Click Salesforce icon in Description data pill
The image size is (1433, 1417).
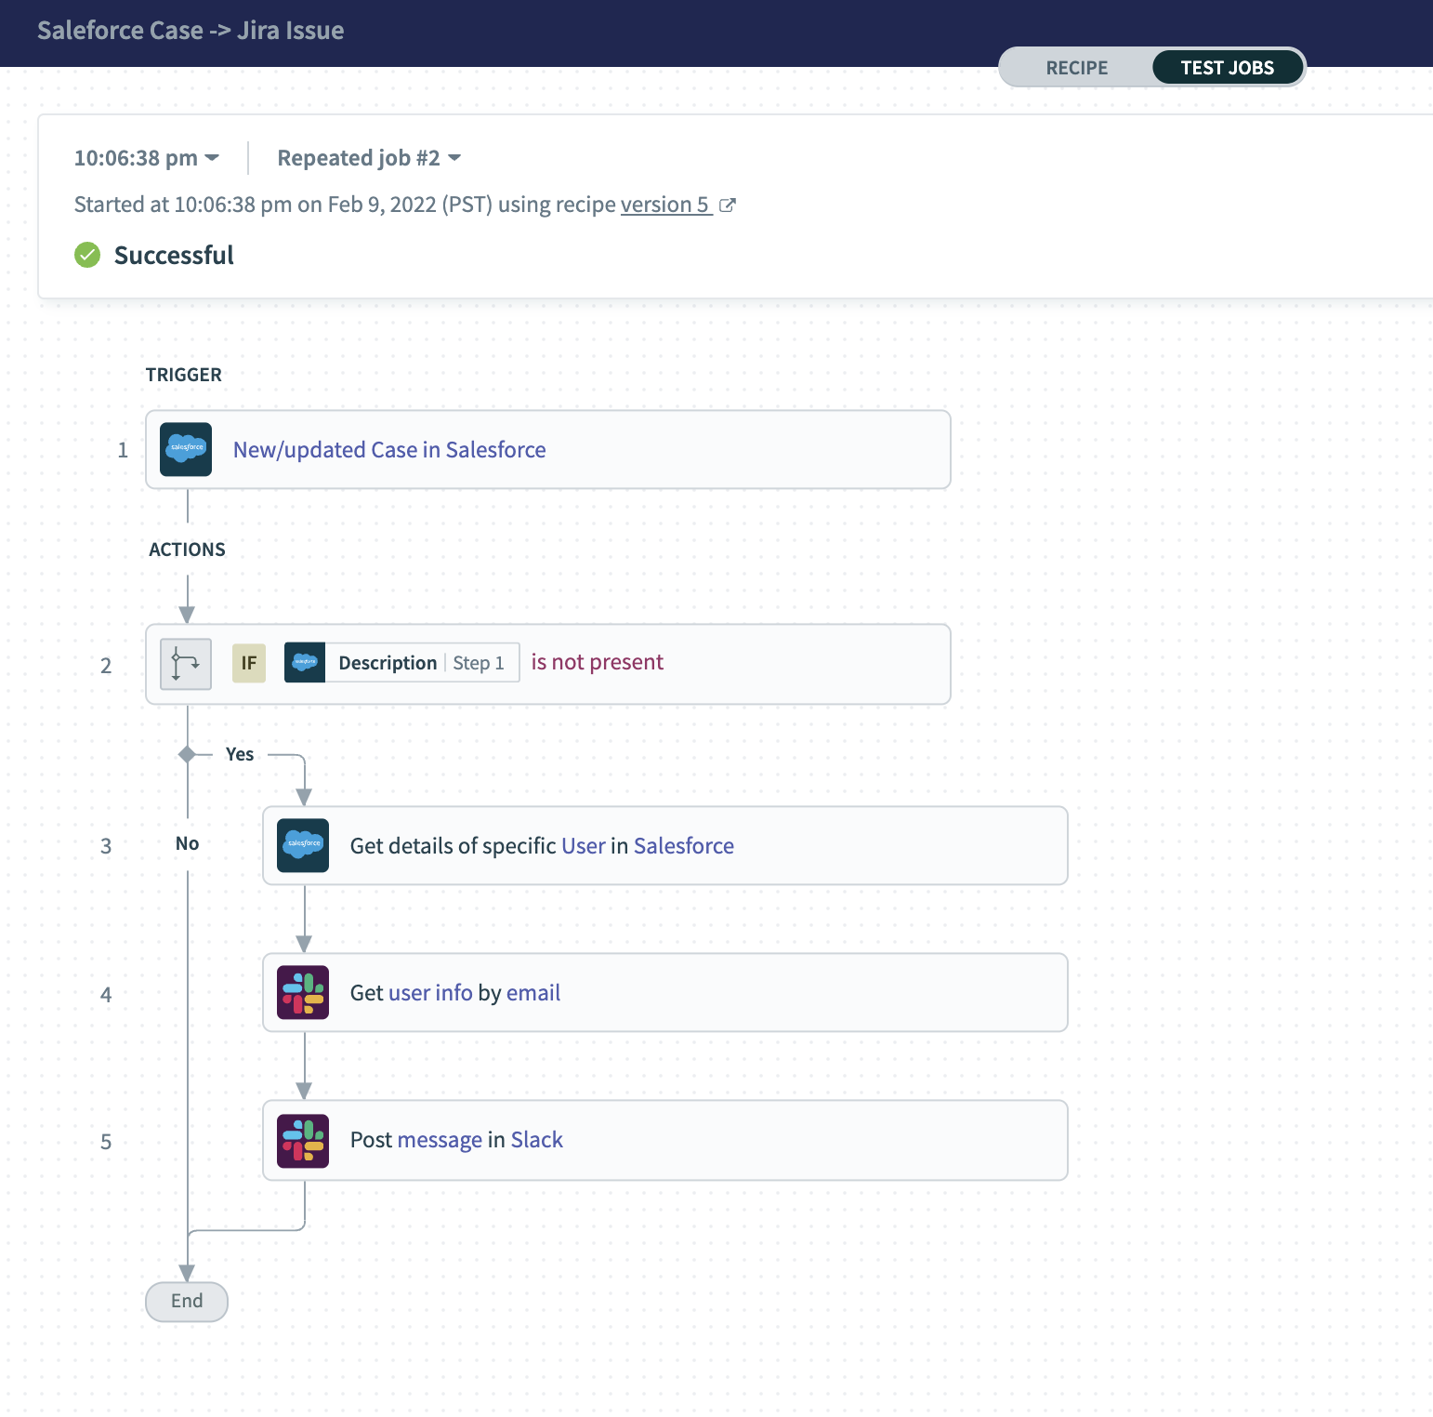pyautogui.click(x=305, y=663)
